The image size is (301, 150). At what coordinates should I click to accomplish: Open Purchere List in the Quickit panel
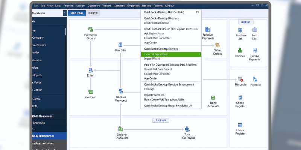[240, 30]
